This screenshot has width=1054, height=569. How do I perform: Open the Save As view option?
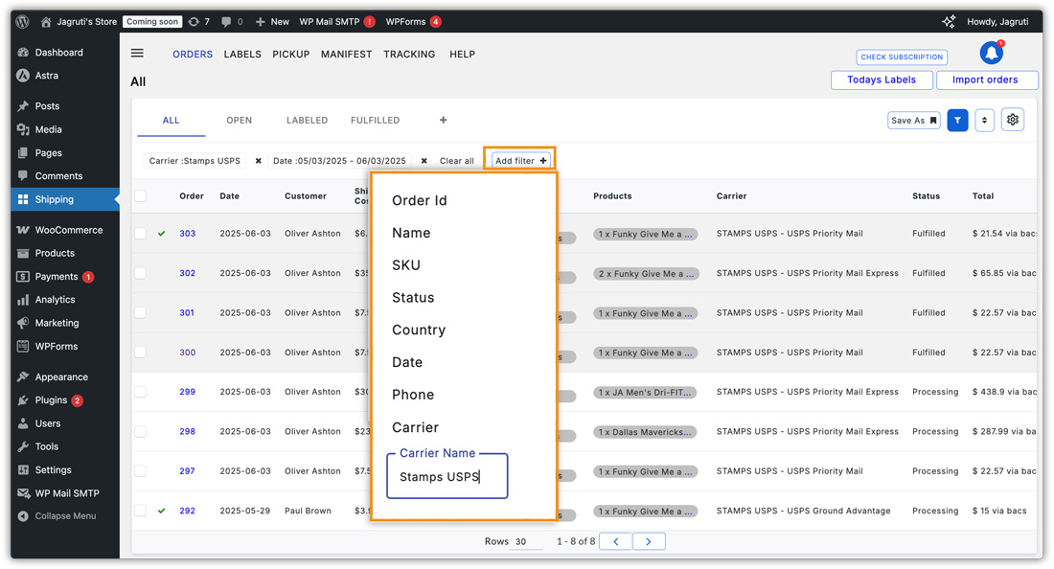(913, 121)
